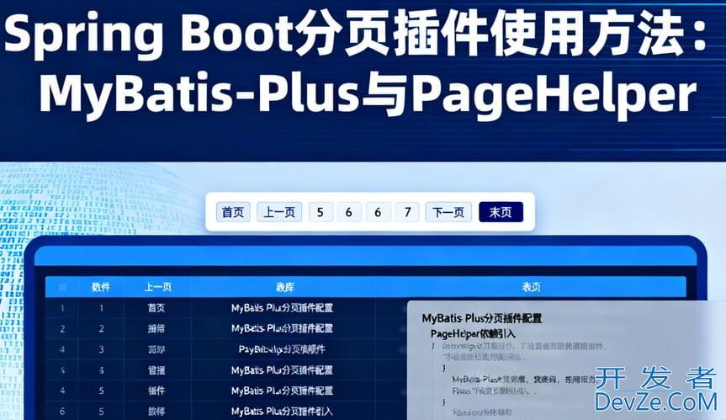Select page 6 button beside page 5

tap(349, 212)
